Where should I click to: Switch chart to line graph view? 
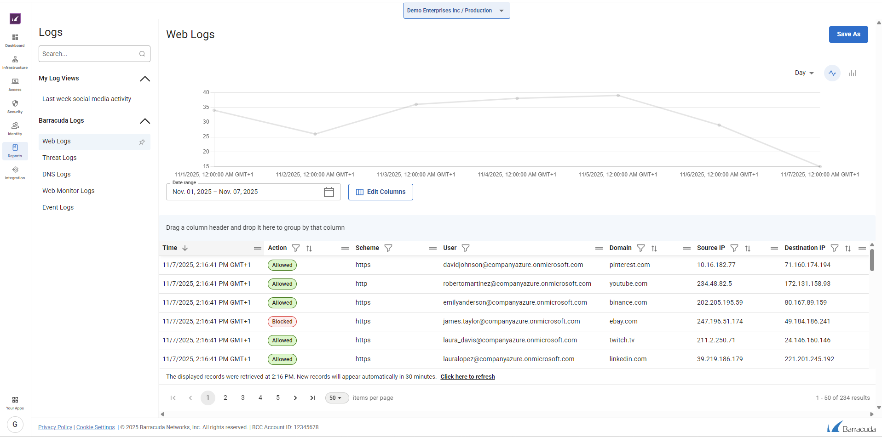pos(832,73)
